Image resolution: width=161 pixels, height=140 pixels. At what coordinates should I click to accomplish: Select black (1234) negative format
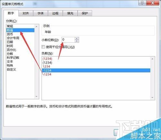96,63
